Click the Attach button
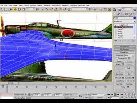 (x=118, y=64)
